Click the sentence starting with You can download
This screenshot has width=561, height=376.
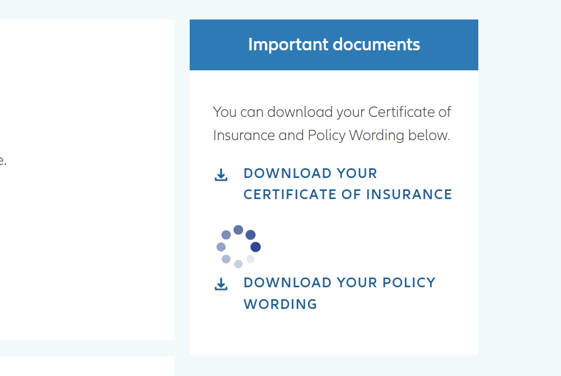point(332,123)
